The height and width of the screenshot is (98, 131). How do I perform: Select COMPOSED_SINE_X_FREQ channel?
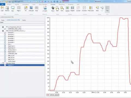pyautogui.click(x=14, y=29)
